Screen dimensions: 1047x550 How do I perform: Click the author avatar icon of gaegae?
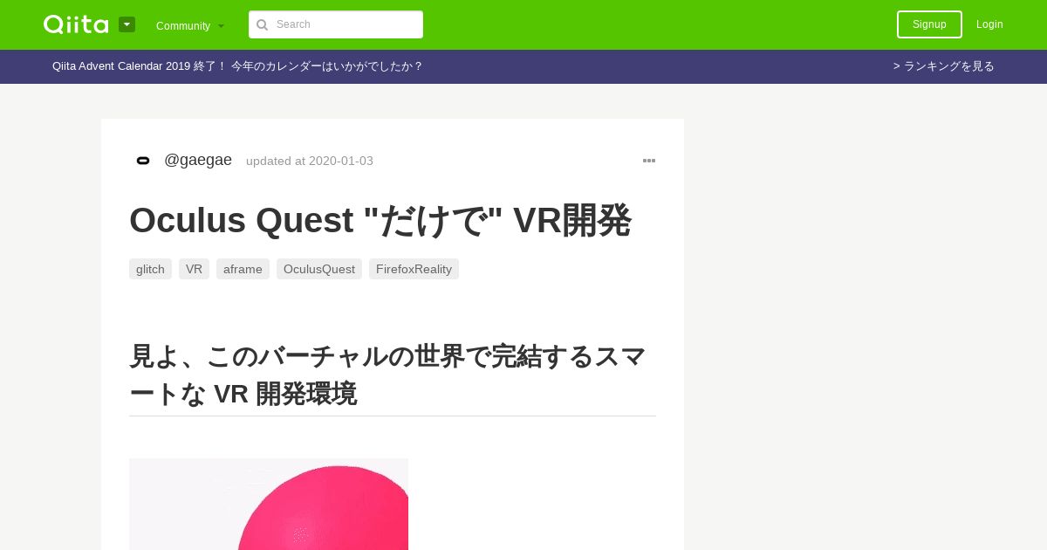coord(143,161)
